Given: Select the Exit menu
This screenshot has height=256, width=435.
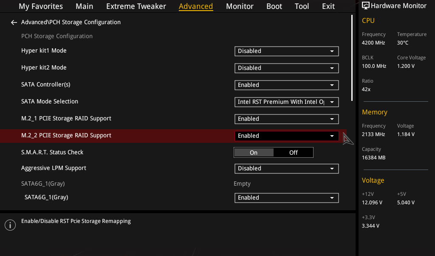Looking at the screenshot, I should (328, 6).
